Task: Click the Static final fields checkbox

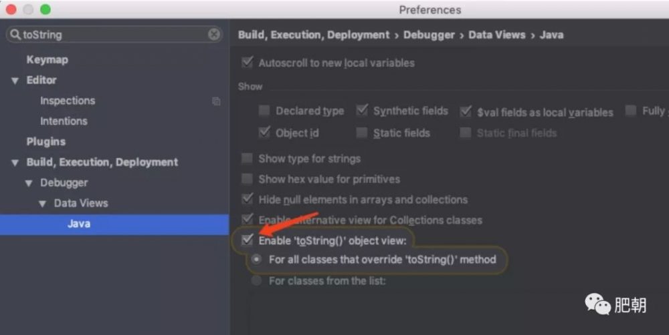Action: pyautogui.click(x=466, y=133)
